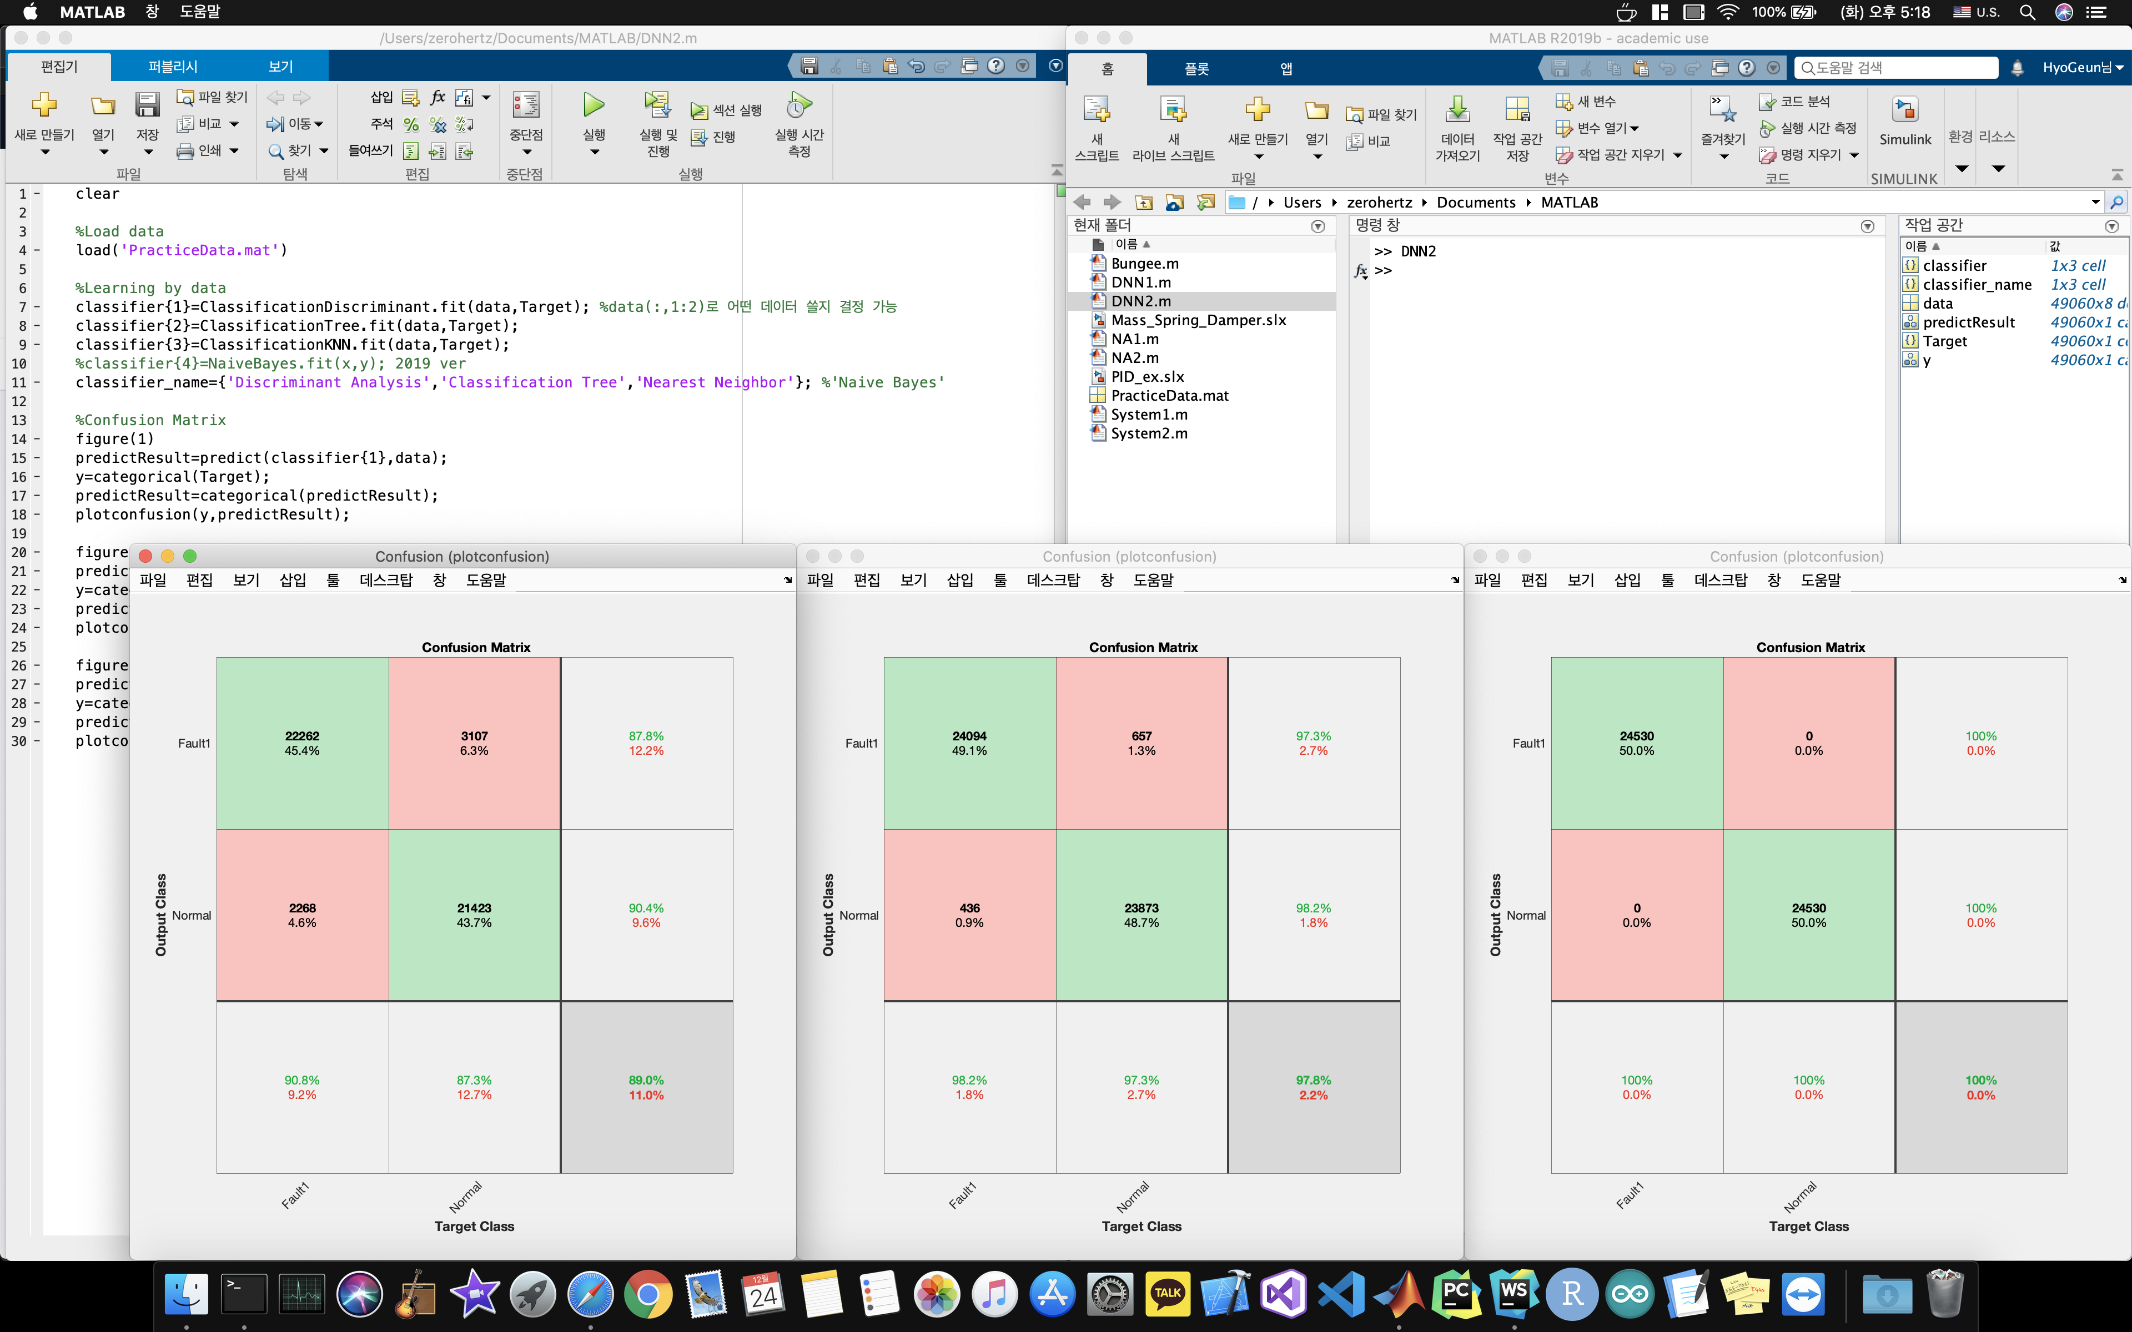Open the Current Folder panel actions menu
Screen dimensions: 2132x1332
point(1318,226)
